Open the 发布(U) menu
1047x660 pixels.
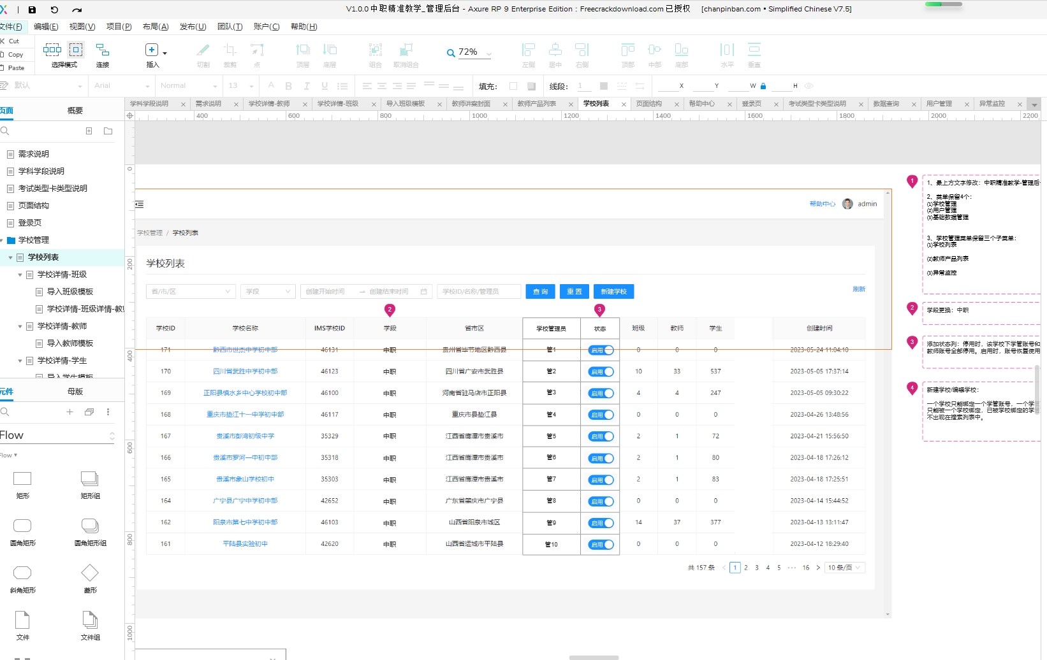pos(193,27)
